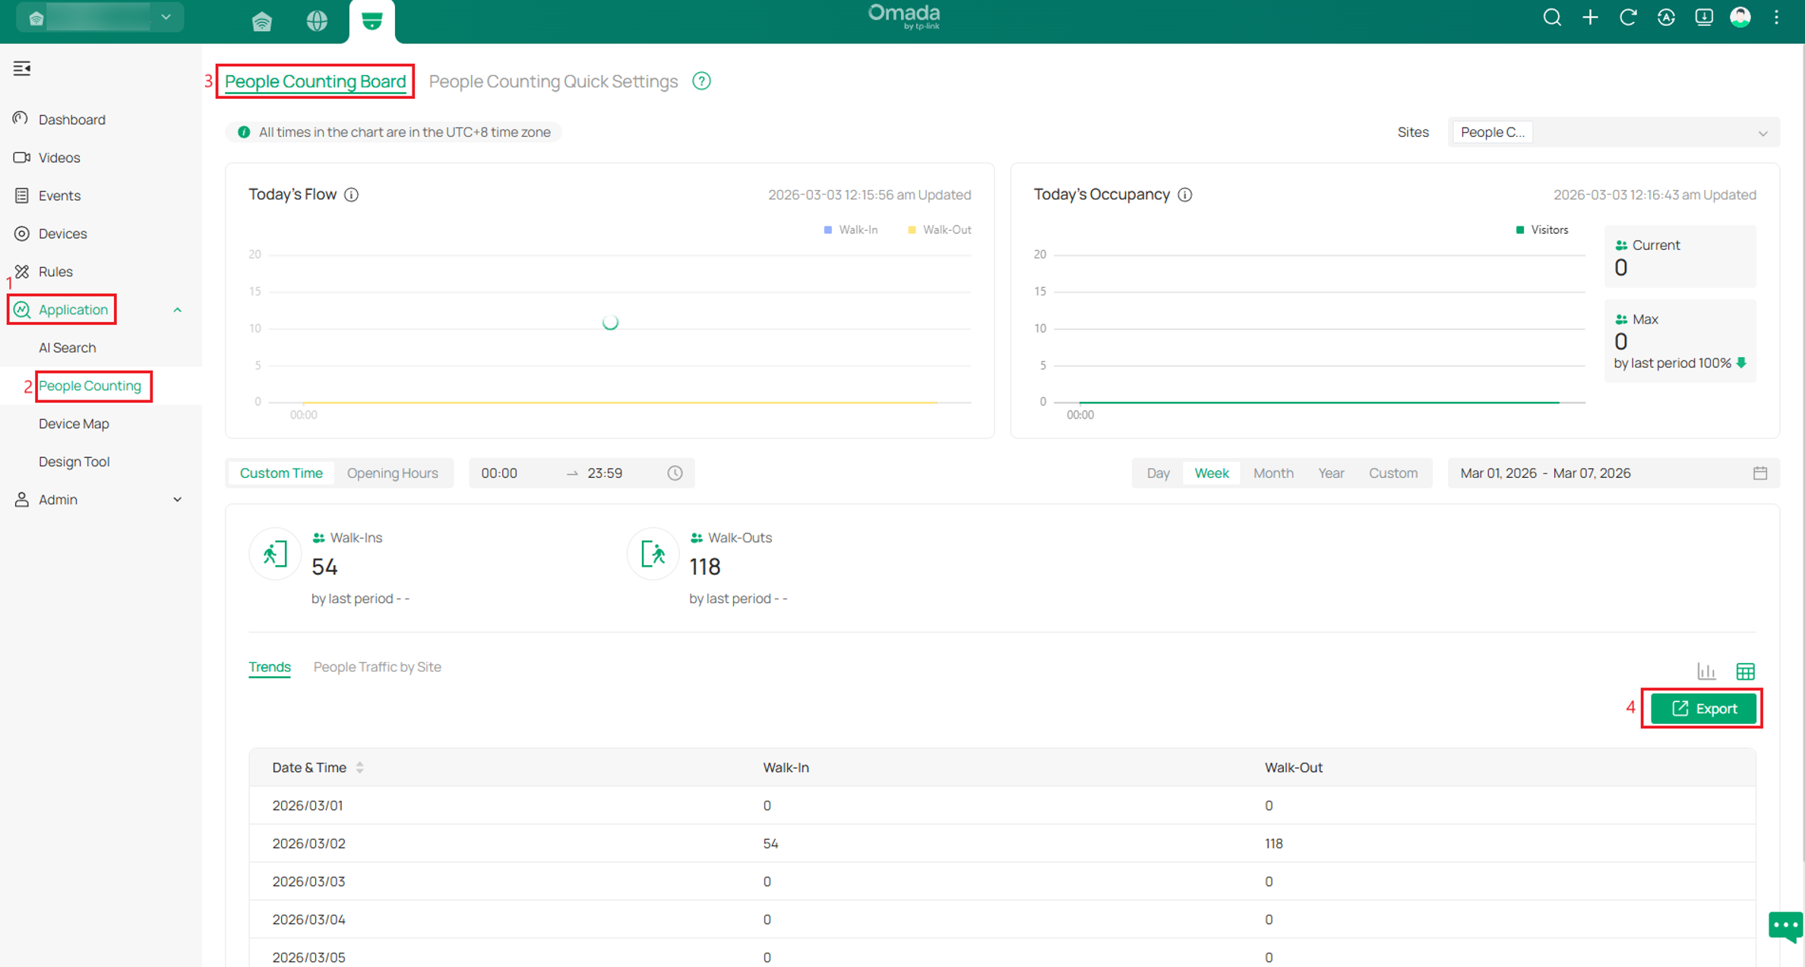Click the Walk-Outs exit icon
The image size is (1805, 967).
point(653,555)
